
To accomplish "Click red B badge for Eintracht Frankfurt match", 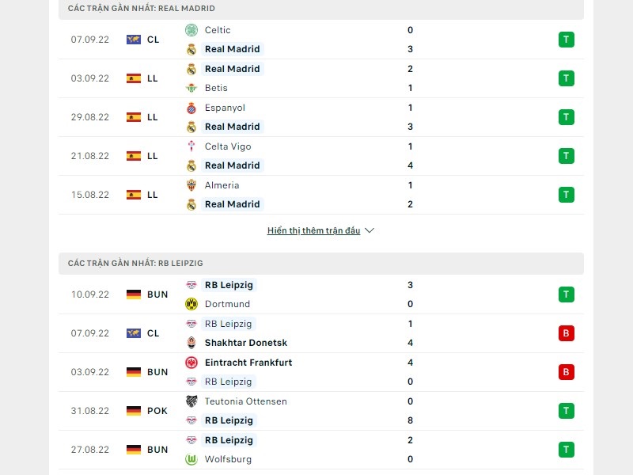I will [566, 372].
